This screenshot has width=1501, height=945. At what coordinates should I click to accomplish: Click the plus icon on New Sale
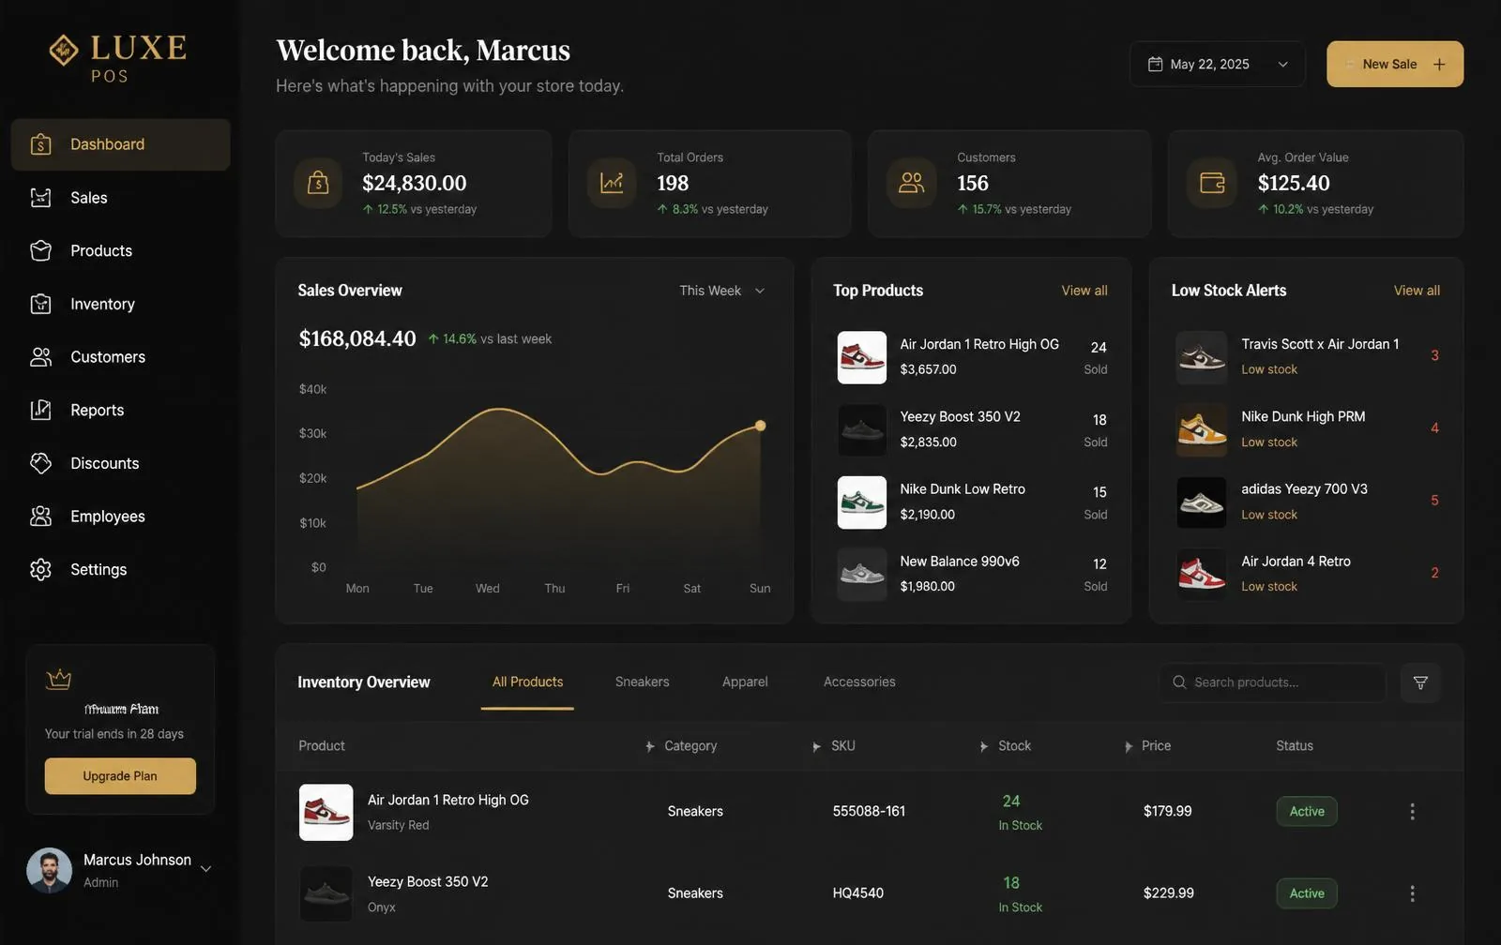click(1439, 64)
